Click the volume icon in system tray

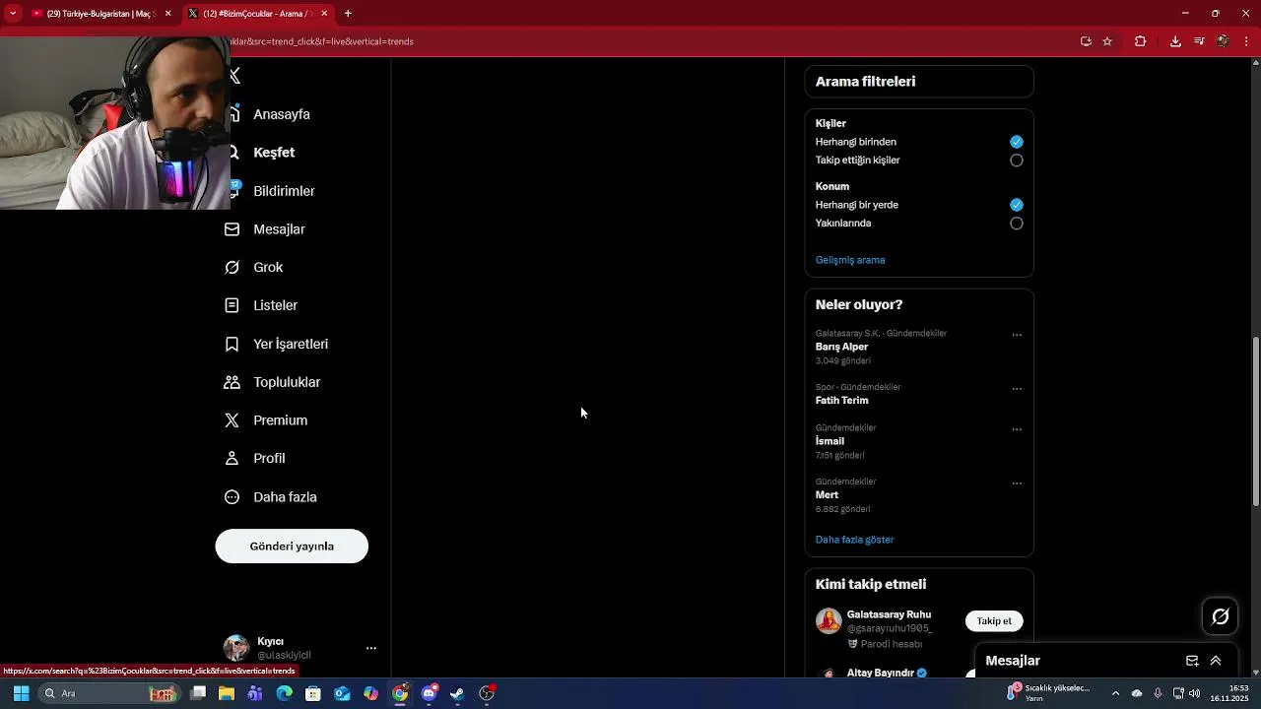tap(1195, 693)
